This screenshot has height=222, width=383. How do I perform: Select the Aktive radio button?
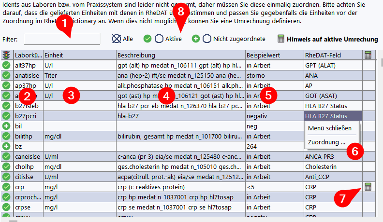[x=159, y=39]
